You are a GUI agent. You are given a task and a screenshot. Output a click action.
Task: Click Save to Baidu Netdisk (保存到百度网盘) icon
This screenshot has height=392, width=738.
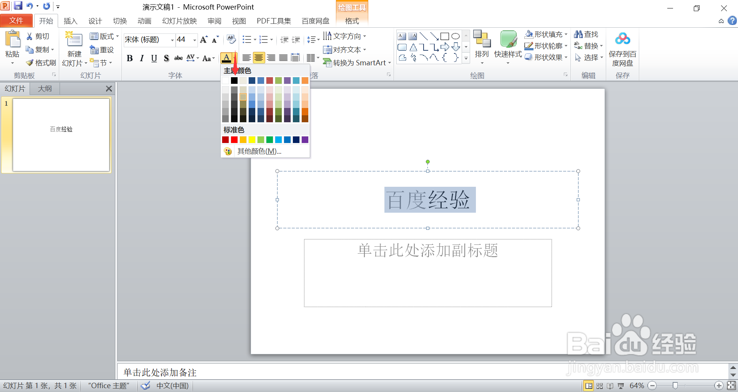coord(622,39)
